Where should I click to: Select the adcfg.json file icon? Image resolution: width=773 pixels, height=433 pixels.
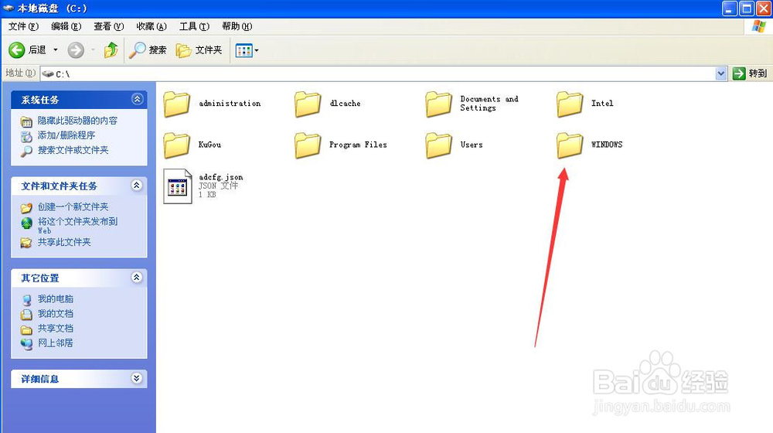178,186
